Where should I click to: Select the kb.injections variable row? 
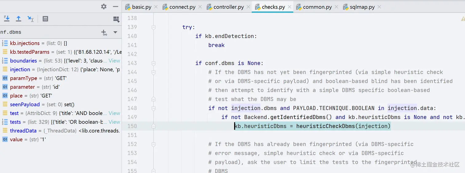(61, 43)
